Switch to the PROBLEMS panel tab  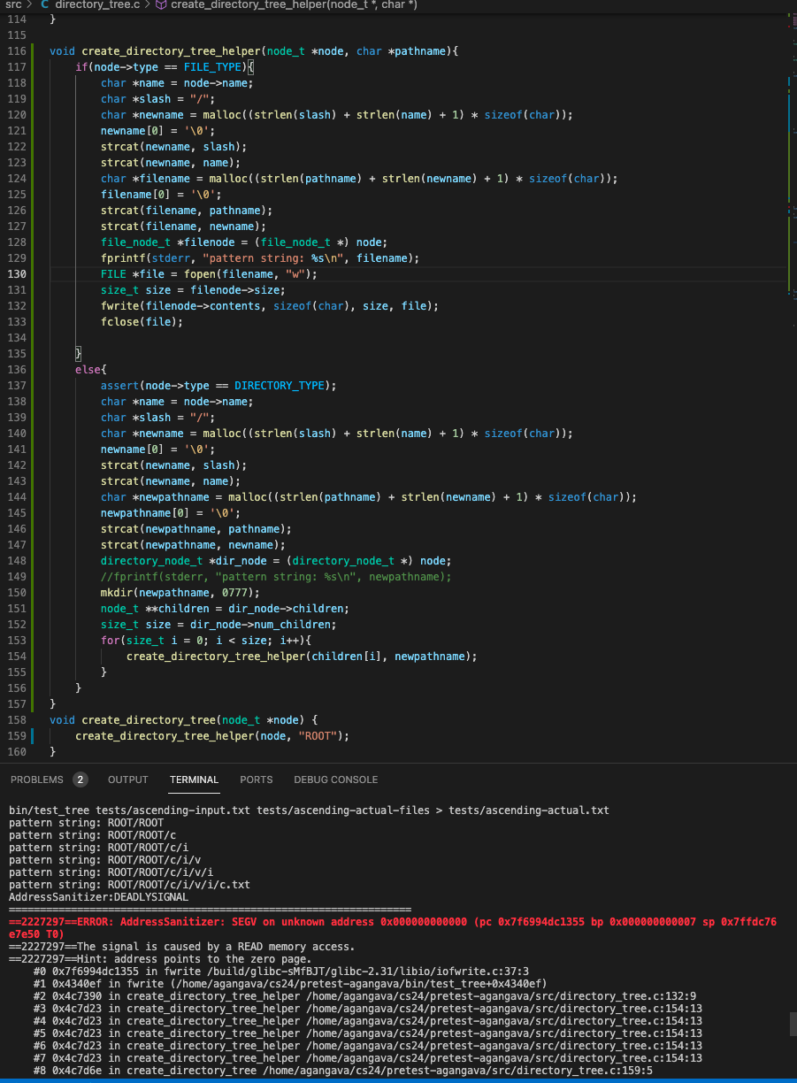[37, 780]
